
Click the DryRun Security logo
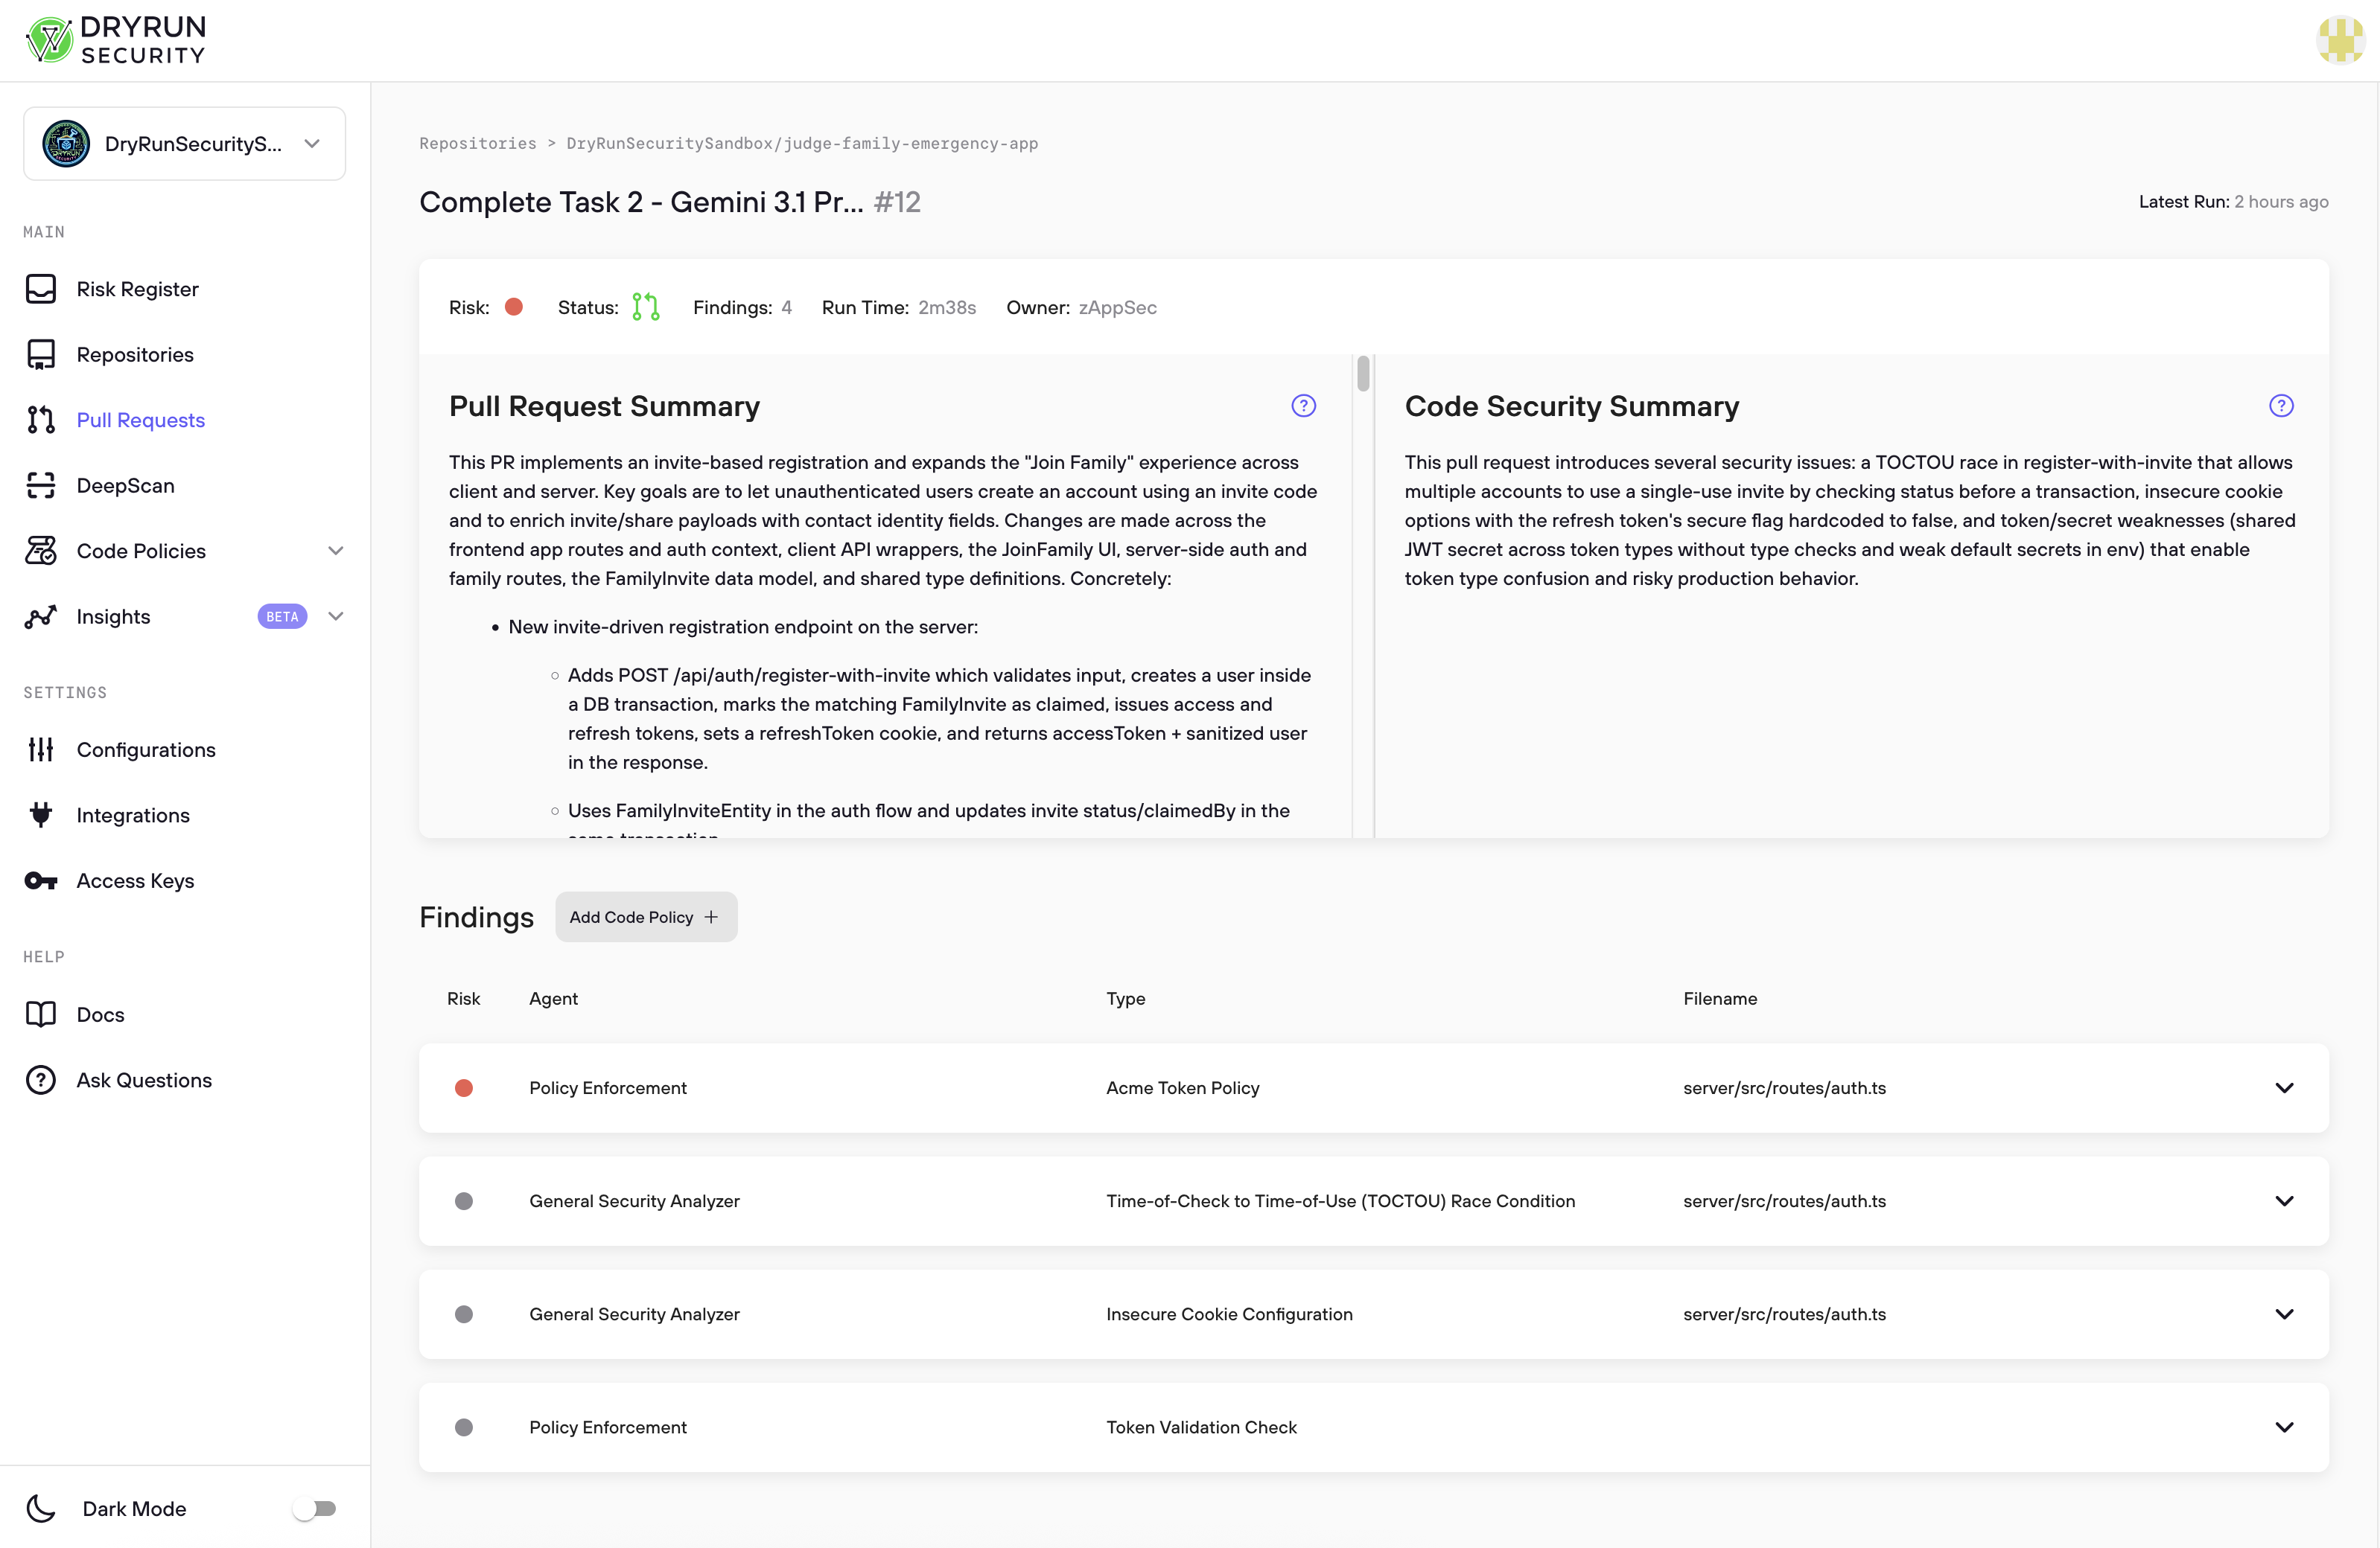tap(116, 40)
